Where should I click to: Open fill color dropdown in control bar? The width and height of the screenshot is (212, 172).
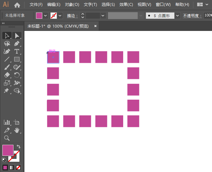point(45,15)
